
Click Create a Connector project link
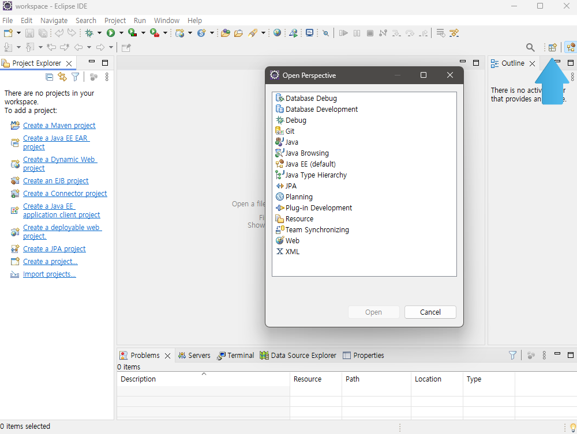pos(65,193)
